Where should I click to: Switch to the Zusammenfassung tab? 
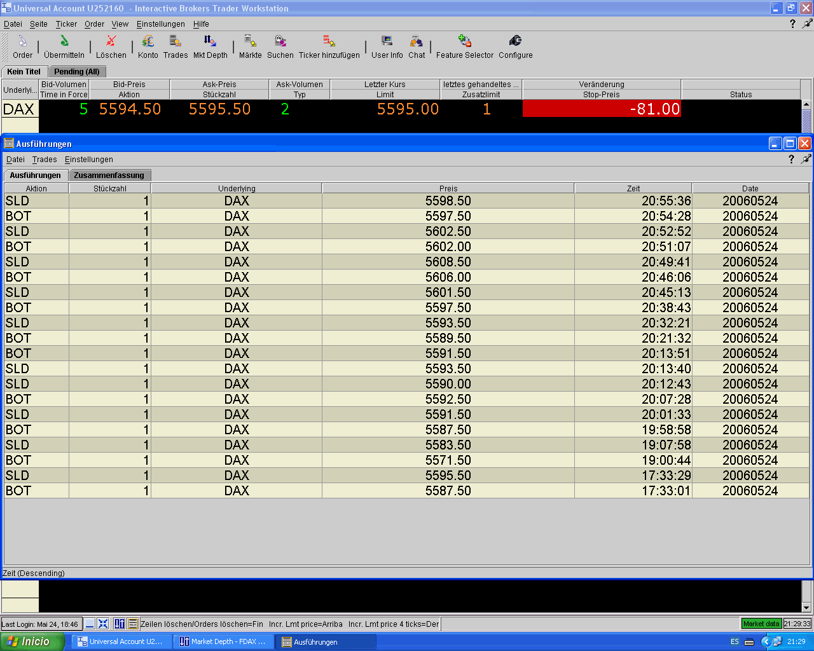[x=109, y=175]
